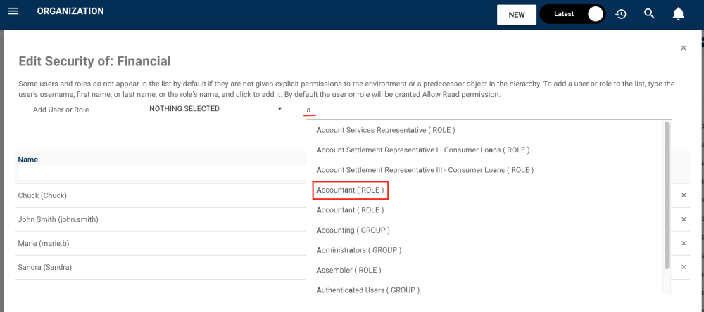Click the user or role search field
The width and height of the screenshot is (704, 312).
tap(486, 110)
